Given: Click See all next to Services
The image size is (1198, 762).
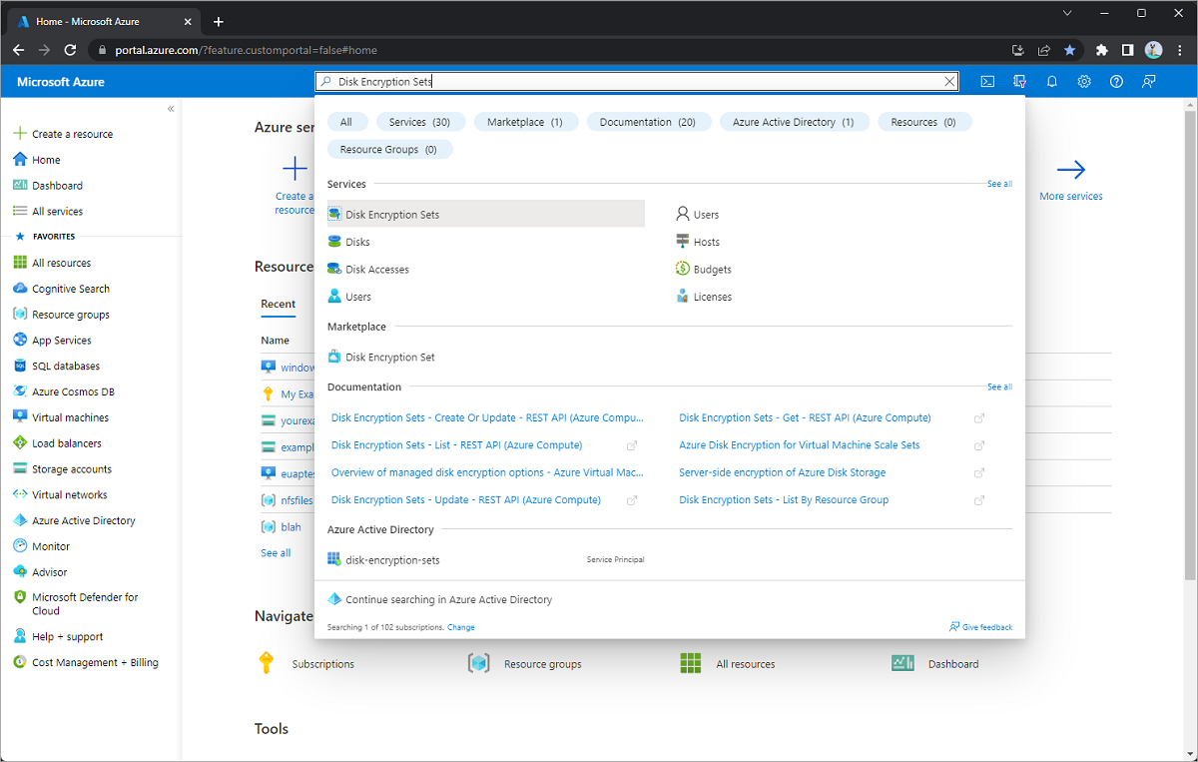Looking at the screenshot, I should [998, 184].
